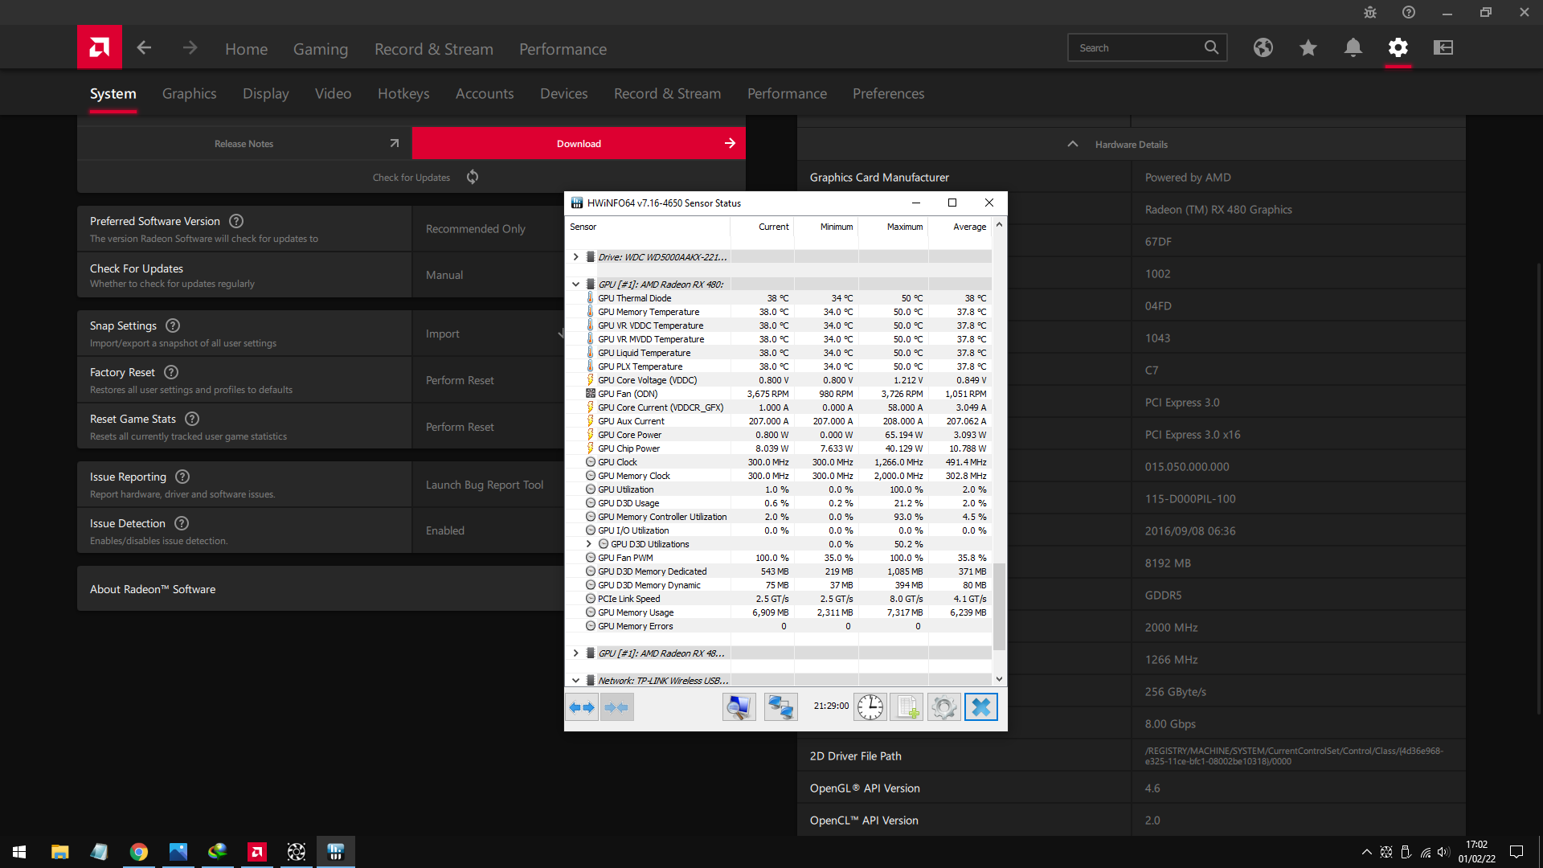Open the help question mark in title bar
The height and width of the screenshot is (868, 1543).
point(1409,12)
